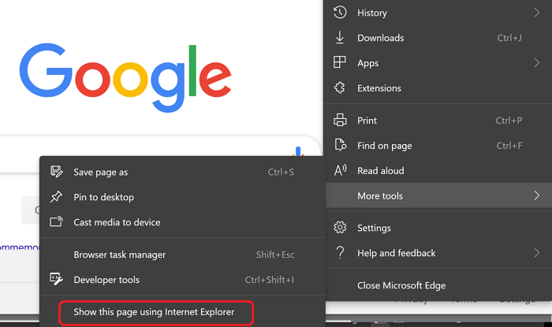The width and height of the screenshot is (552, 327).
Task: Expand the History submenu chevron
Action: [536, 13]
